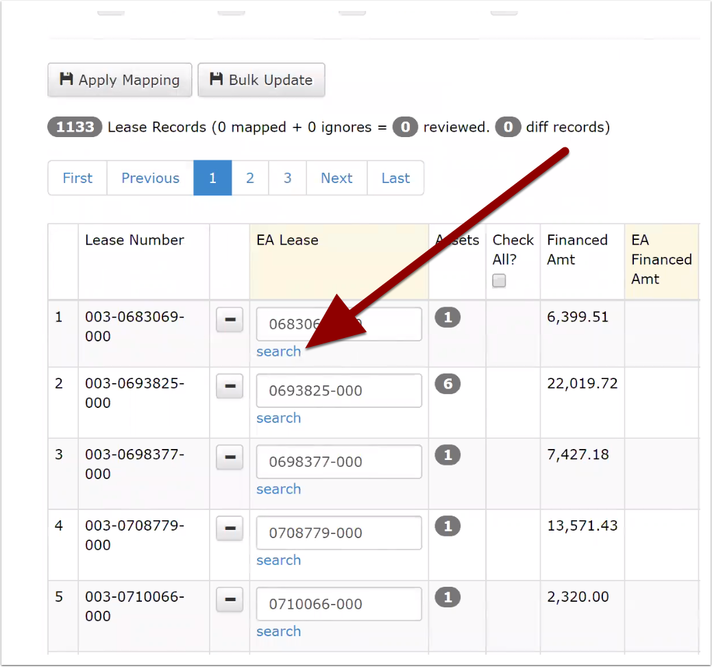Click financed amount 2,320.00
Image resolution: width=712 pixels, height=667 pixels.
(x=578, y=596)
